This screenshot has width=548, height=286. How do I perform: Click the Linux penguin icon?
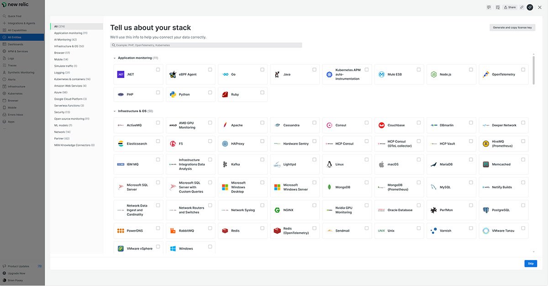pos(329,164)
